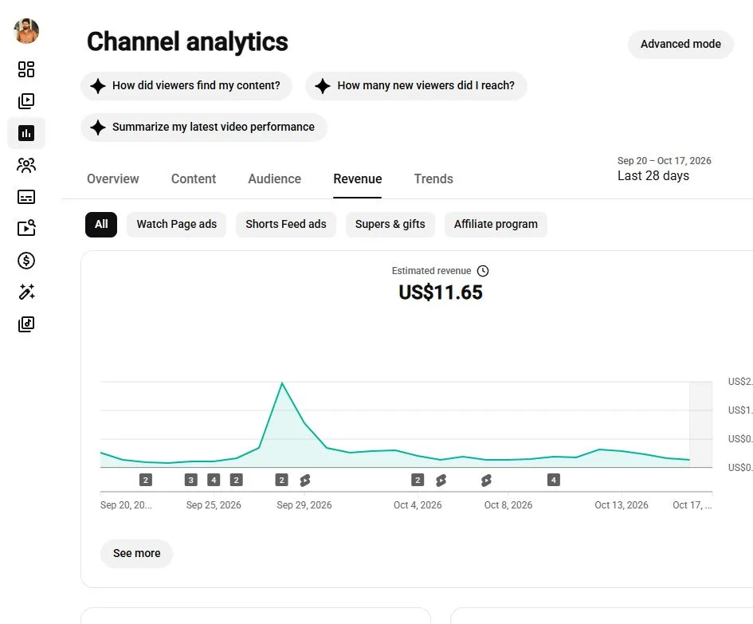Open the Dashboard sidebar icon
This screenshot has height=624, width=753.
[x=26, y=69]
